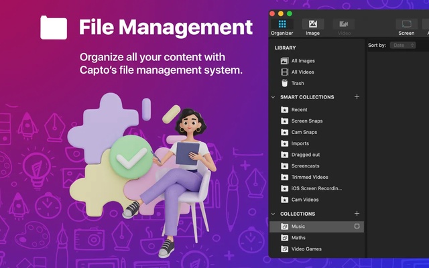Open the Organizer grid view

[282, 27]
